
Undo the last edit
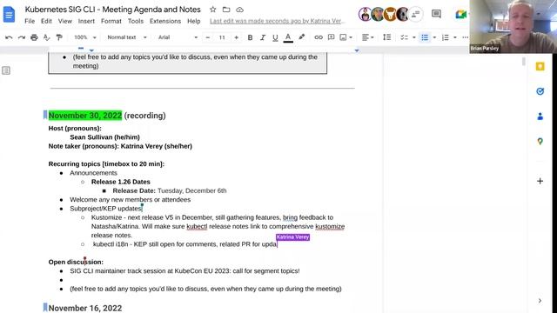click(x=9, y=37)
